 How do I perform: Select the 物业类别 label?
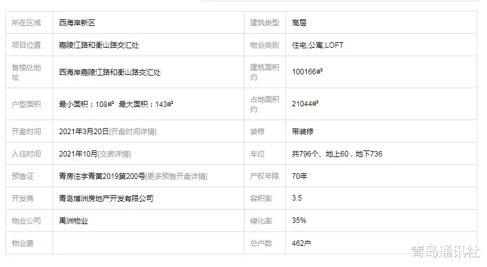point(264,45)
